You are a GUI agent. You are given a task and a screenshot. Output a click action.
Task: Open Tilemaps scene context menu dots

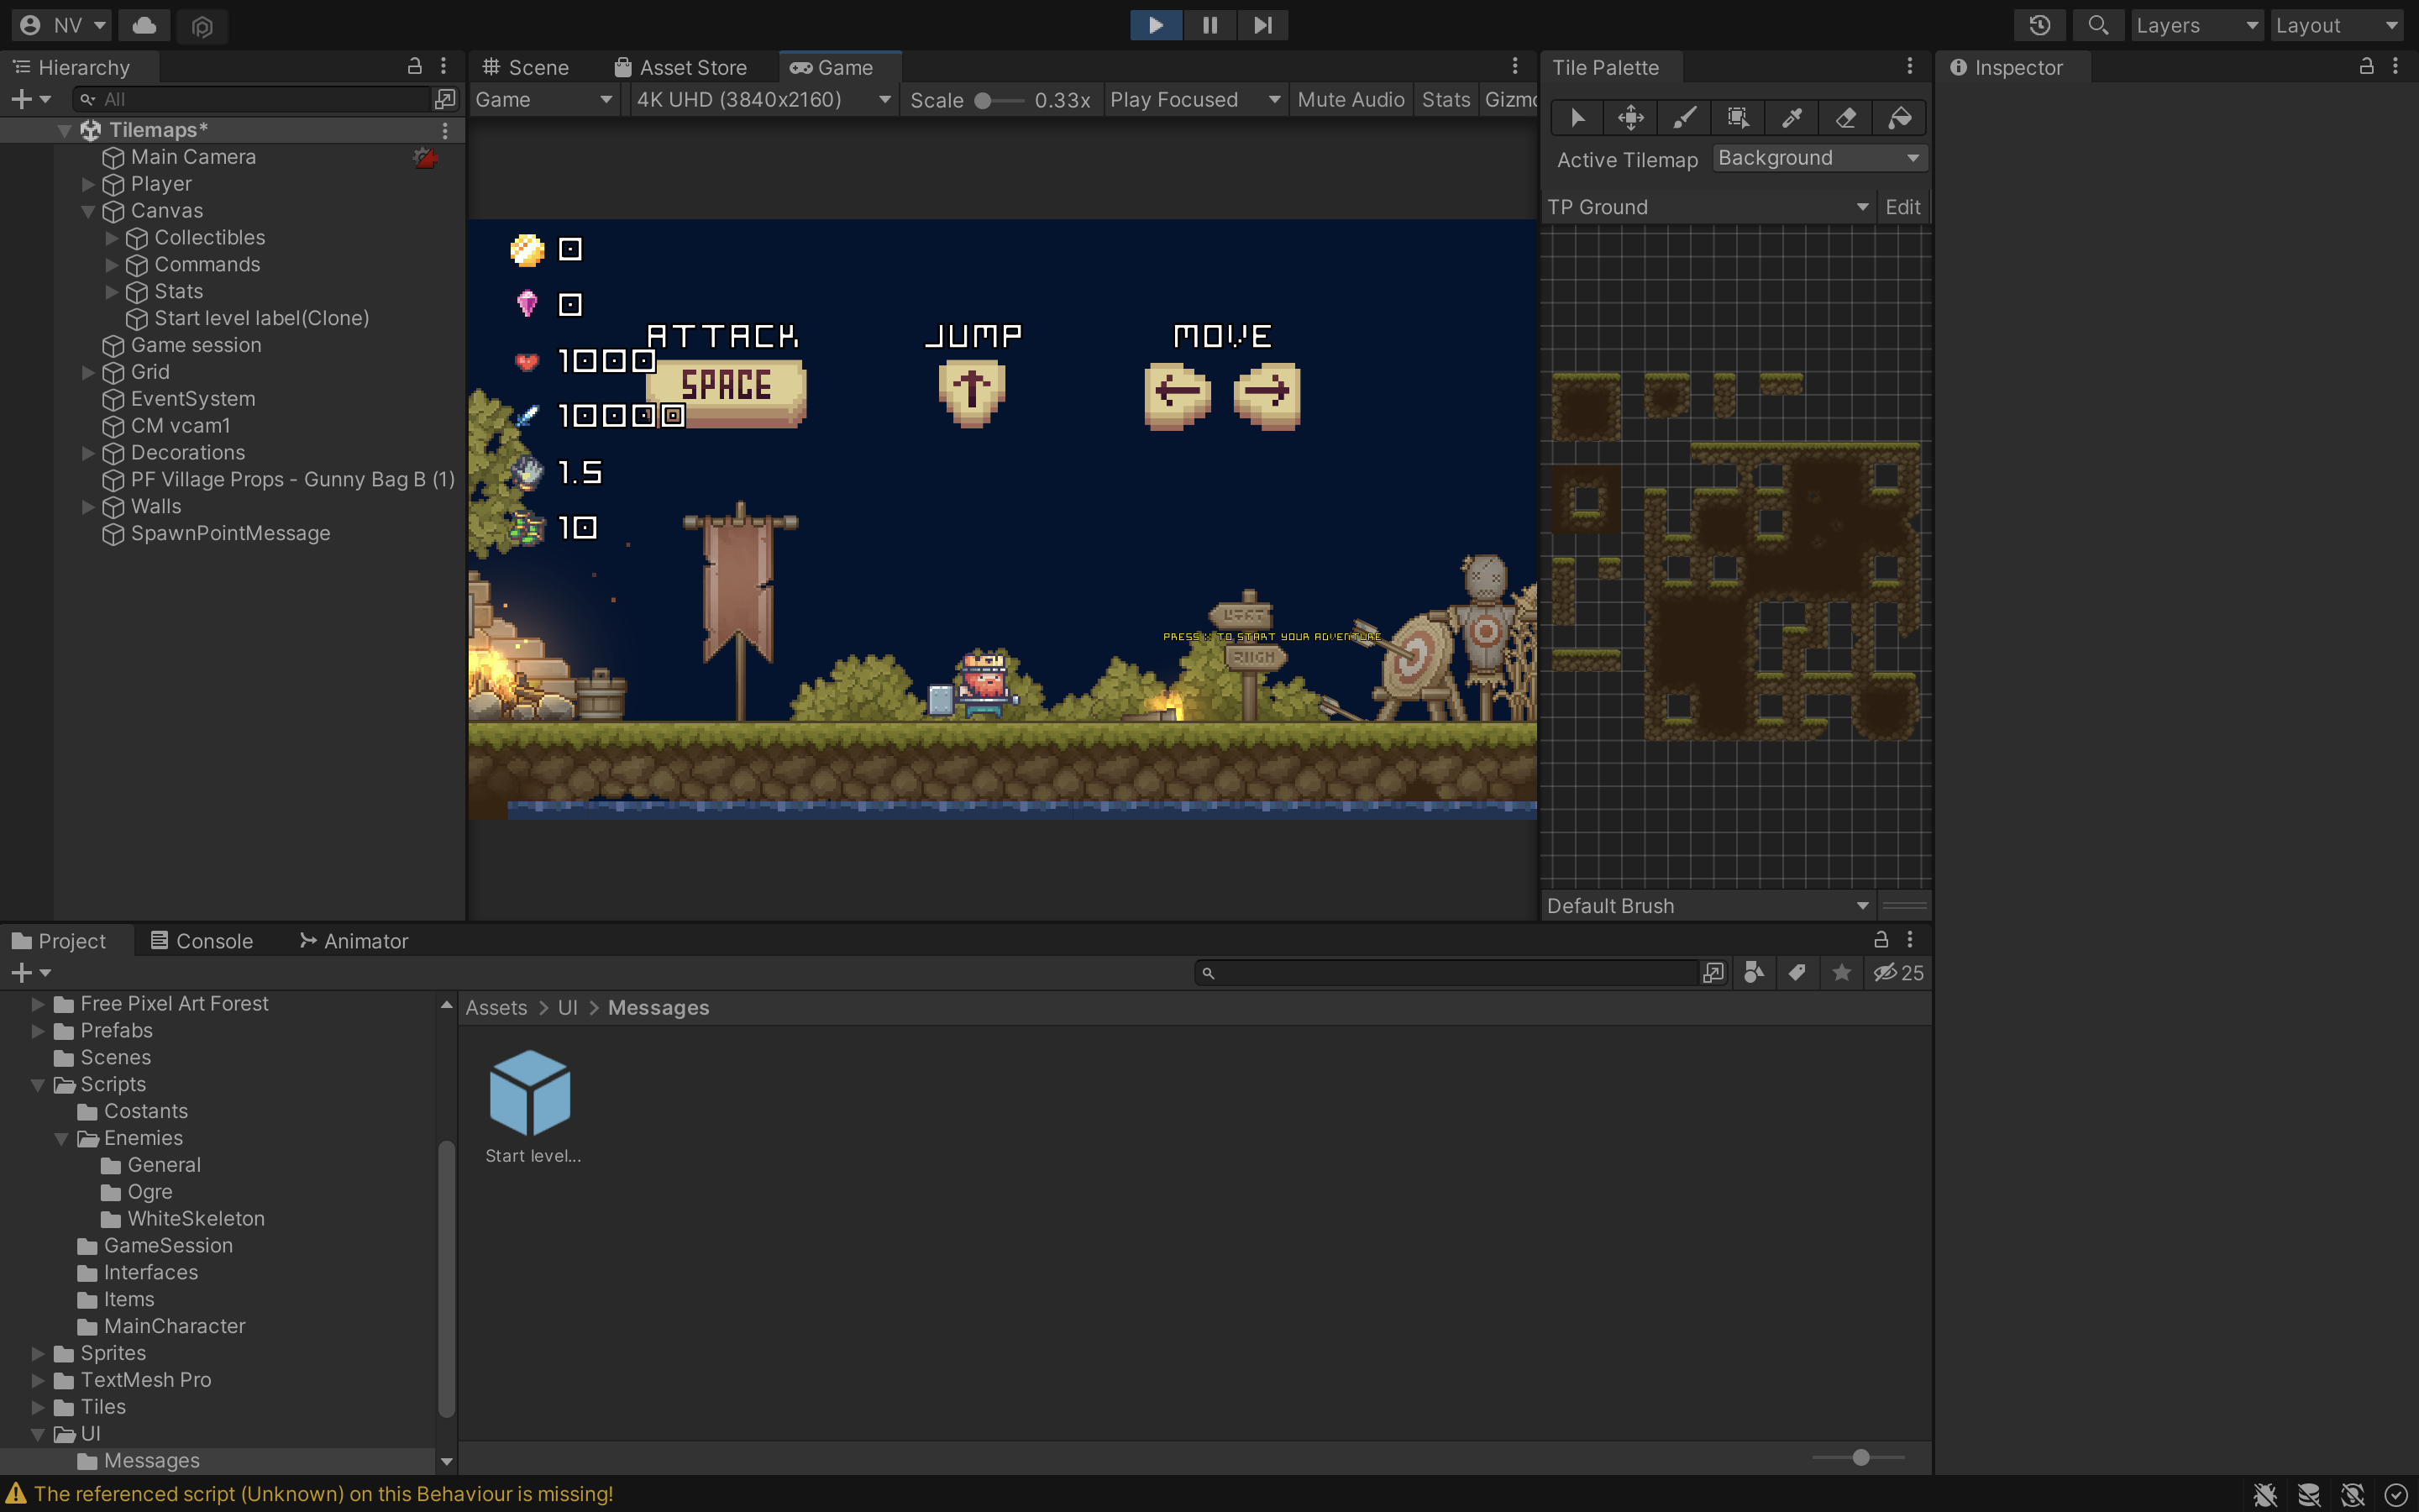445,130
